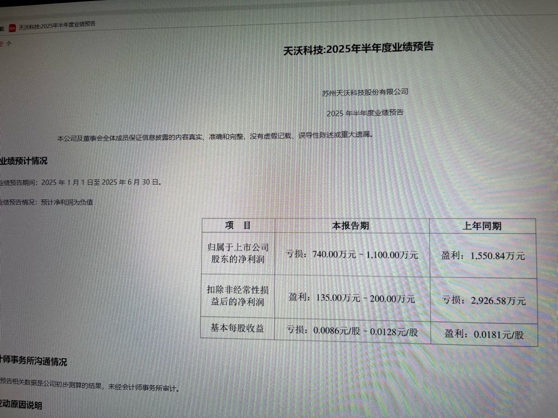Click company name 苏州天沃科技股份有限公司
The width and height of the screenshot is (558, 418).
tap(365, 93)
